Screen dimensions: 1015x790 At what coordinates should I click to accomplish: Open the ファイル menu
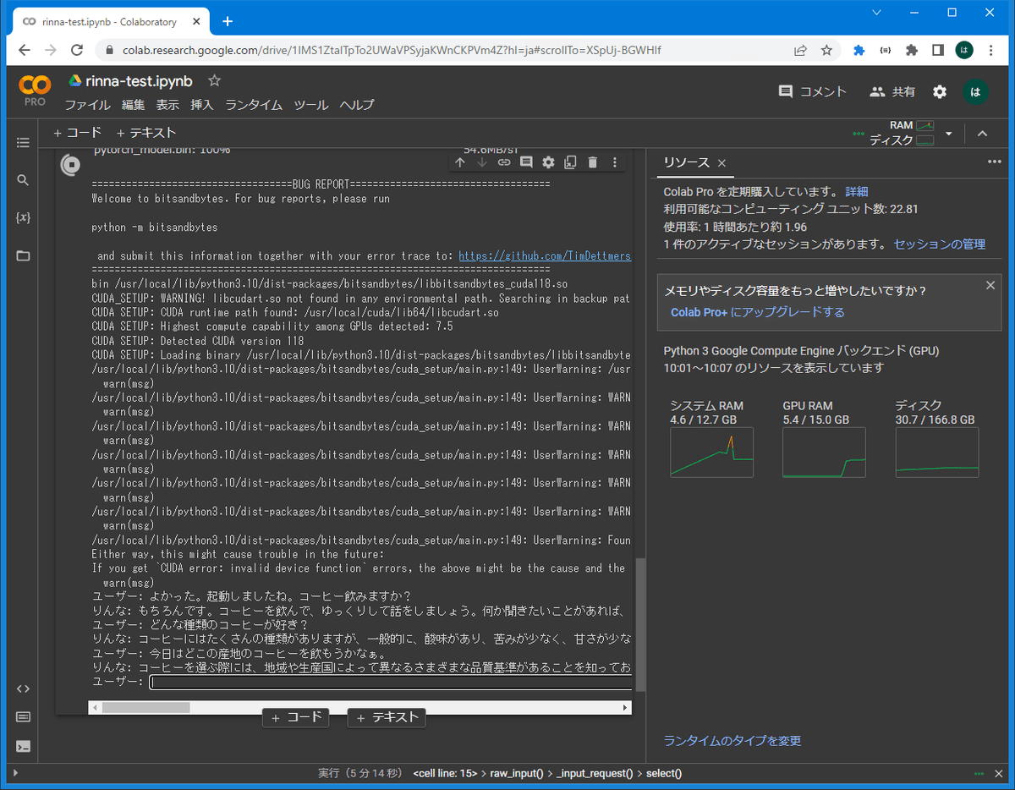click(x=88, y=105)
